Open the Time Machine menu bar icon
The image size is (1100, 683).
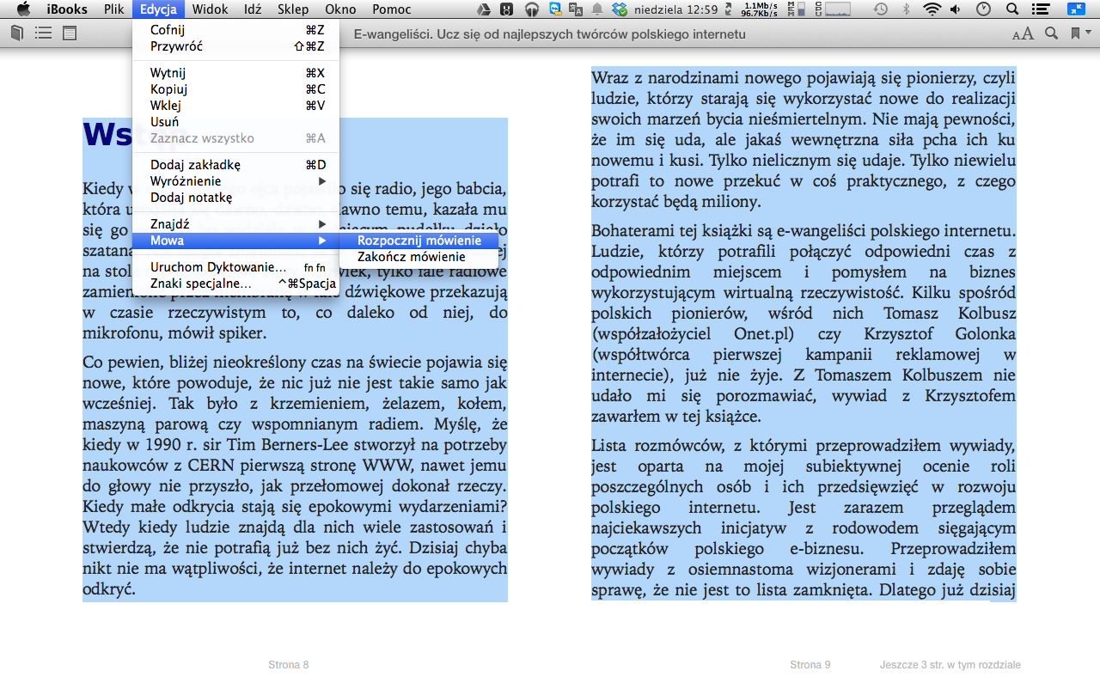[x=881, y=9]
